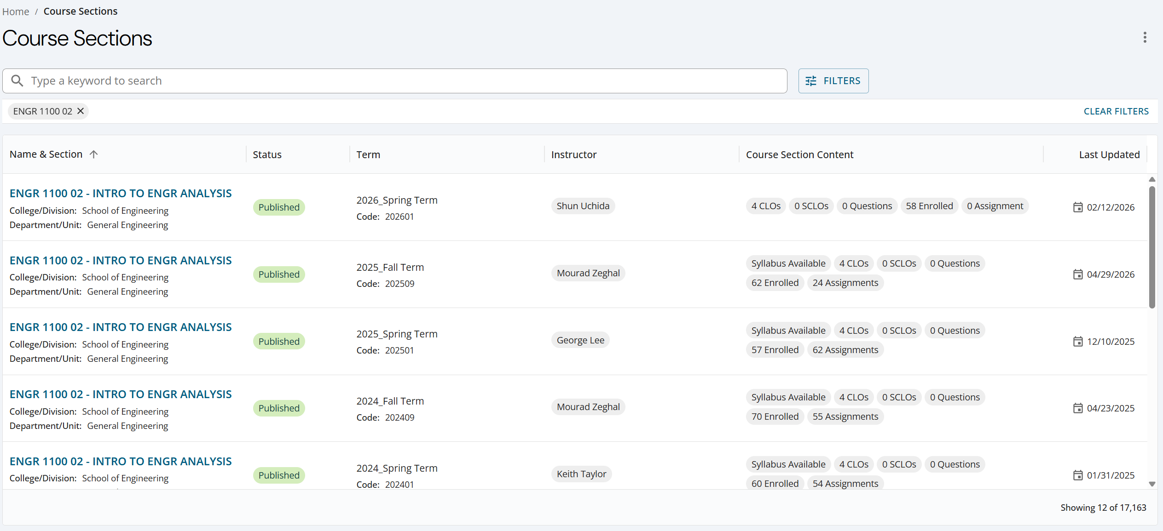Image resolution: width=1163 pixels, height=531 pixels.
Task: Open the three-dot more options menu
Action: click(1145, 37)
